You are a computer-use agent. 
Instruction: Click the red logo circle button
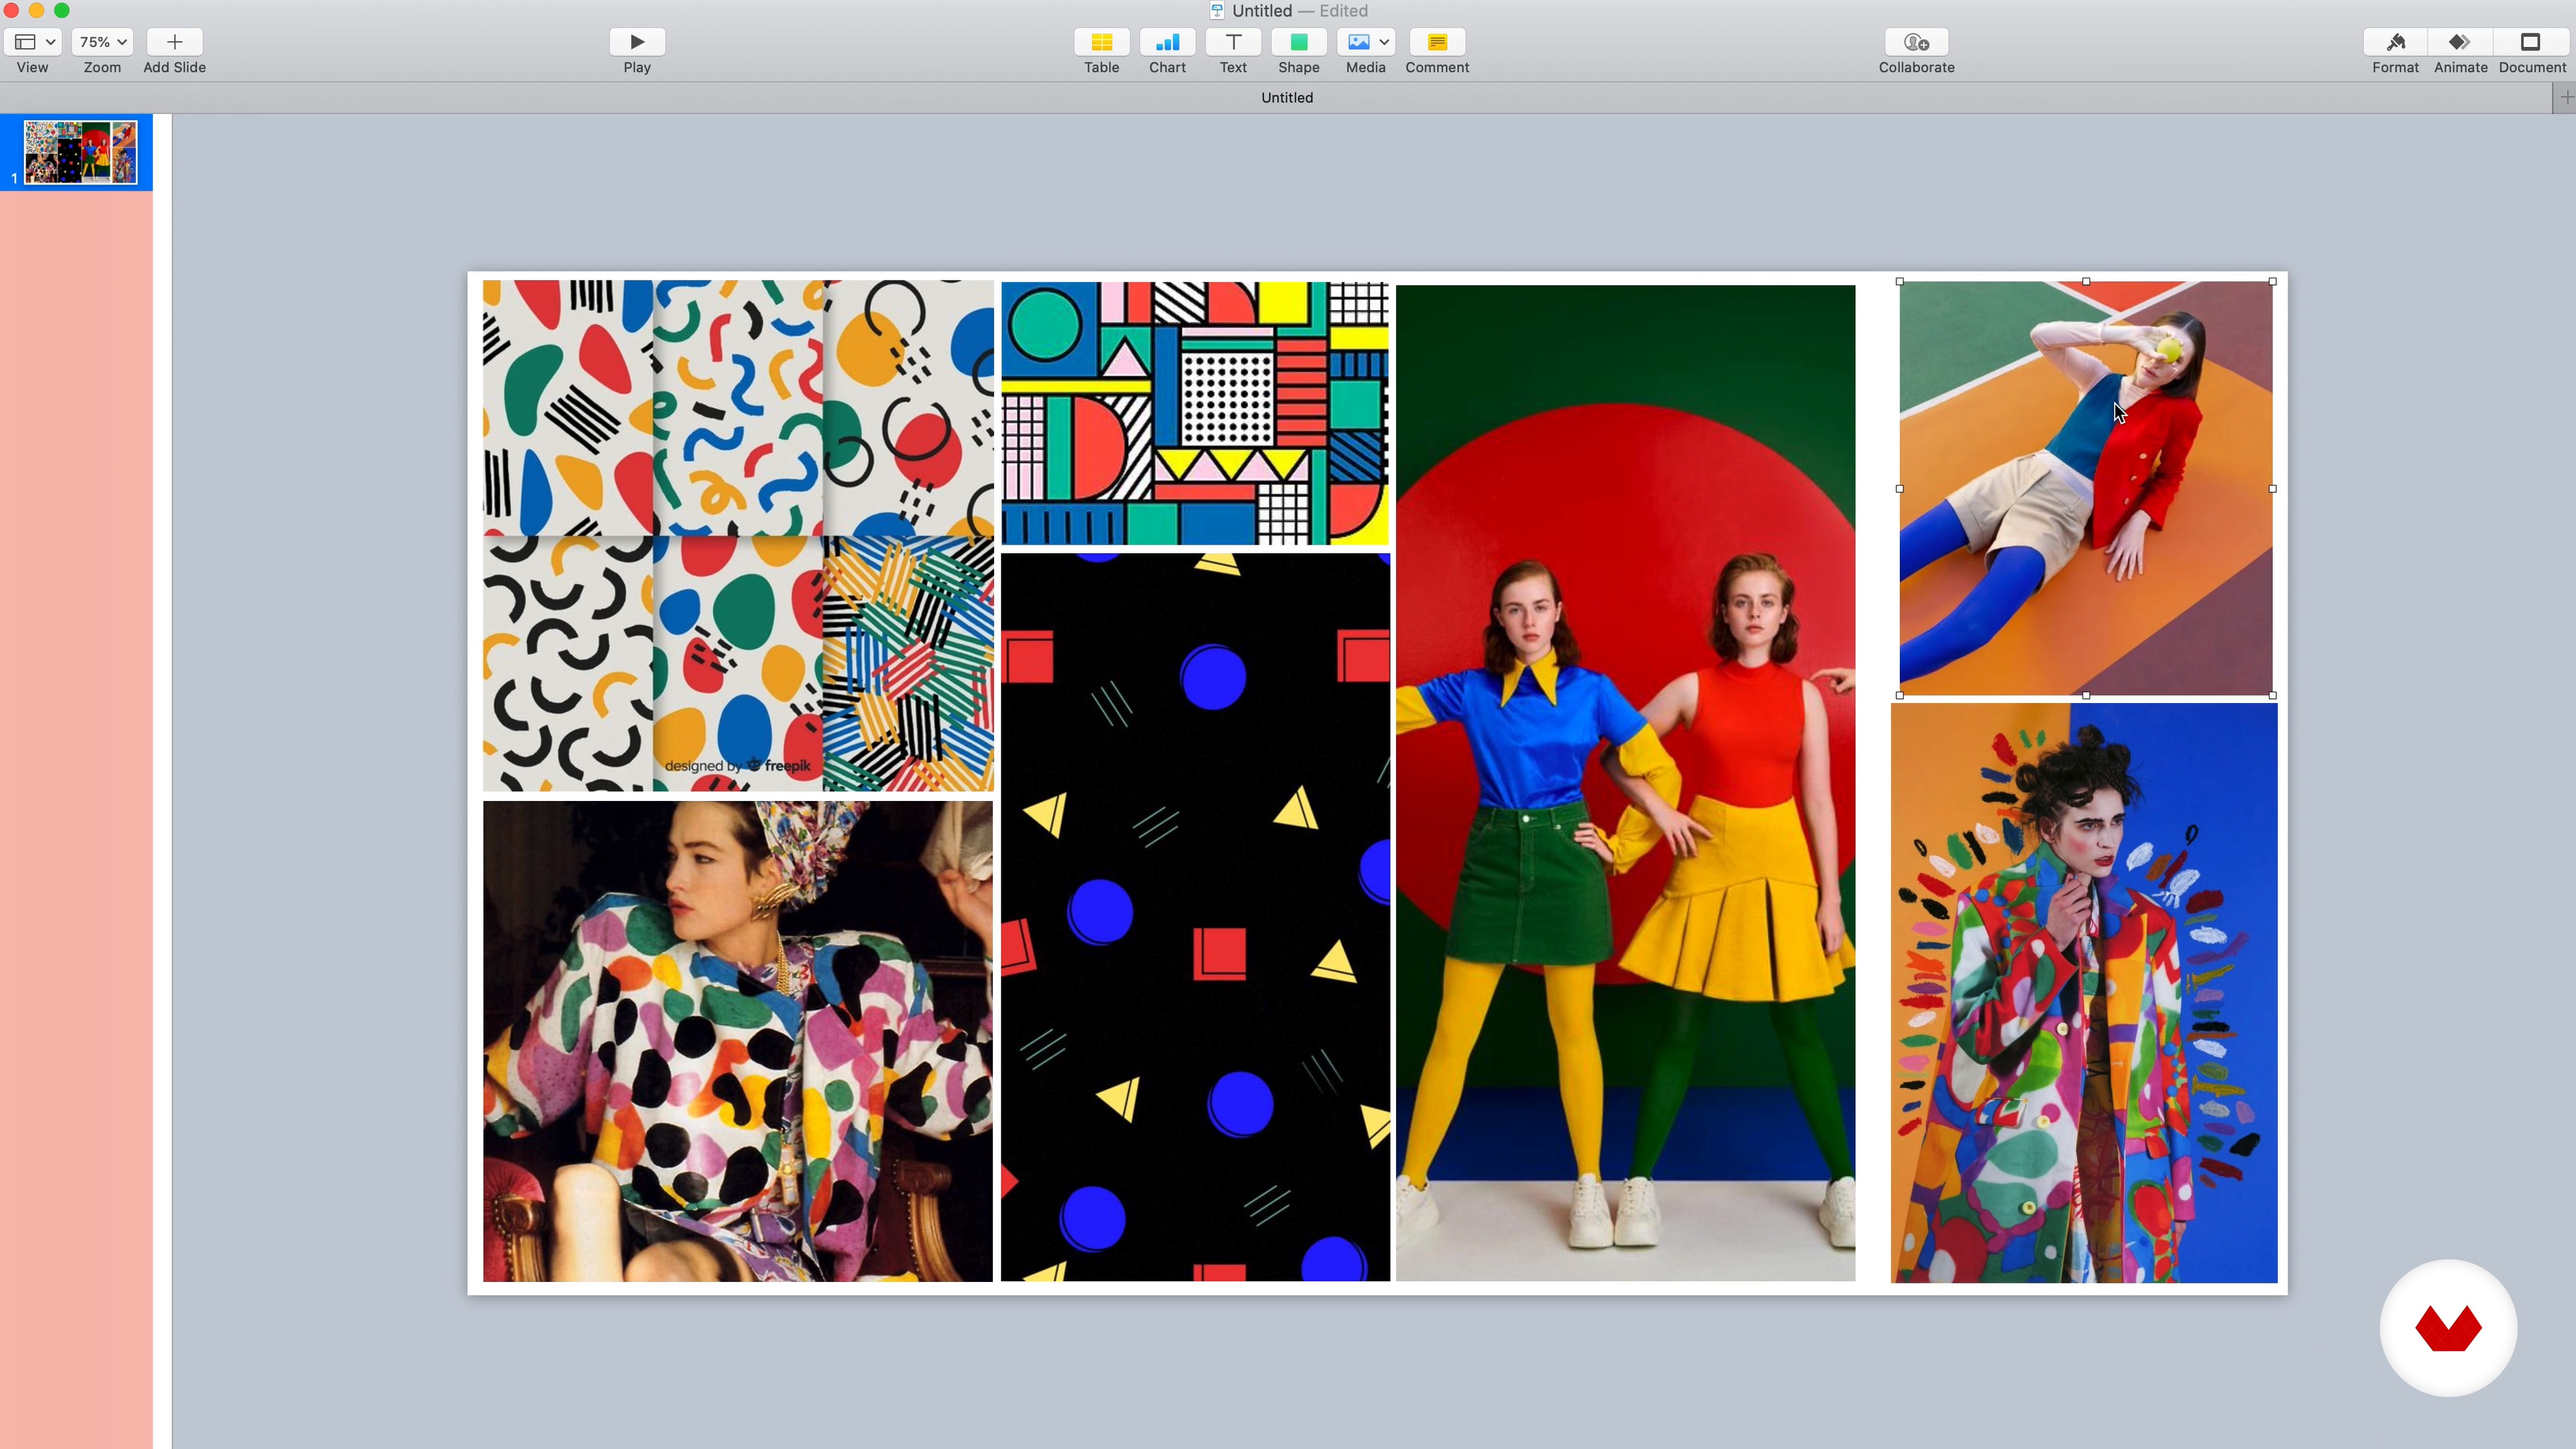(2448, 1328)
